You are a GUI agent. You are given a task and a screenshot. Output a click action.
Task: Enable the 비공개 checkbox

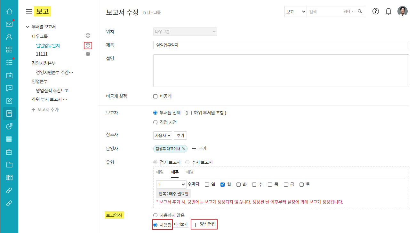[156, 96]
